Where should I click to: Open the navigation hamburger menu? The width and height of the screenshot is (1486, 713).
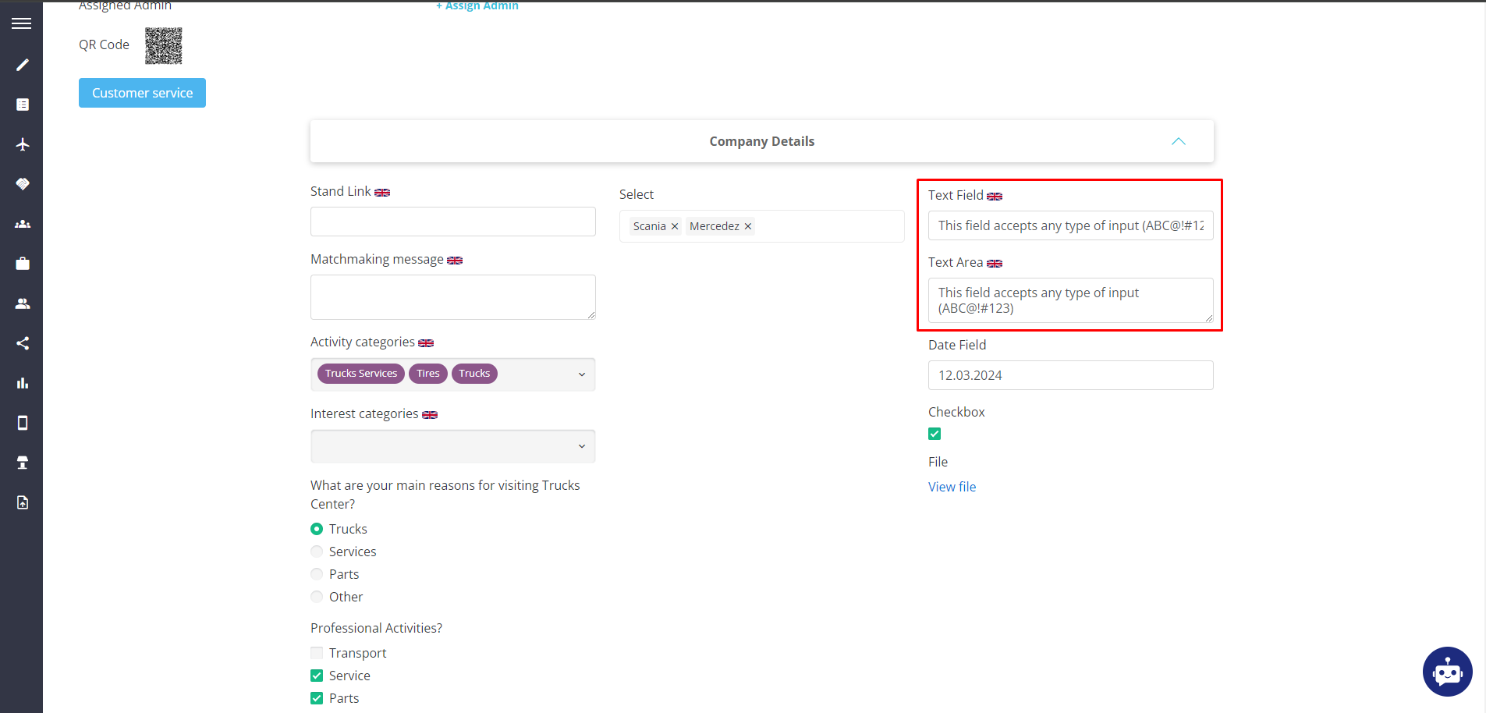[x=21, y=23]
